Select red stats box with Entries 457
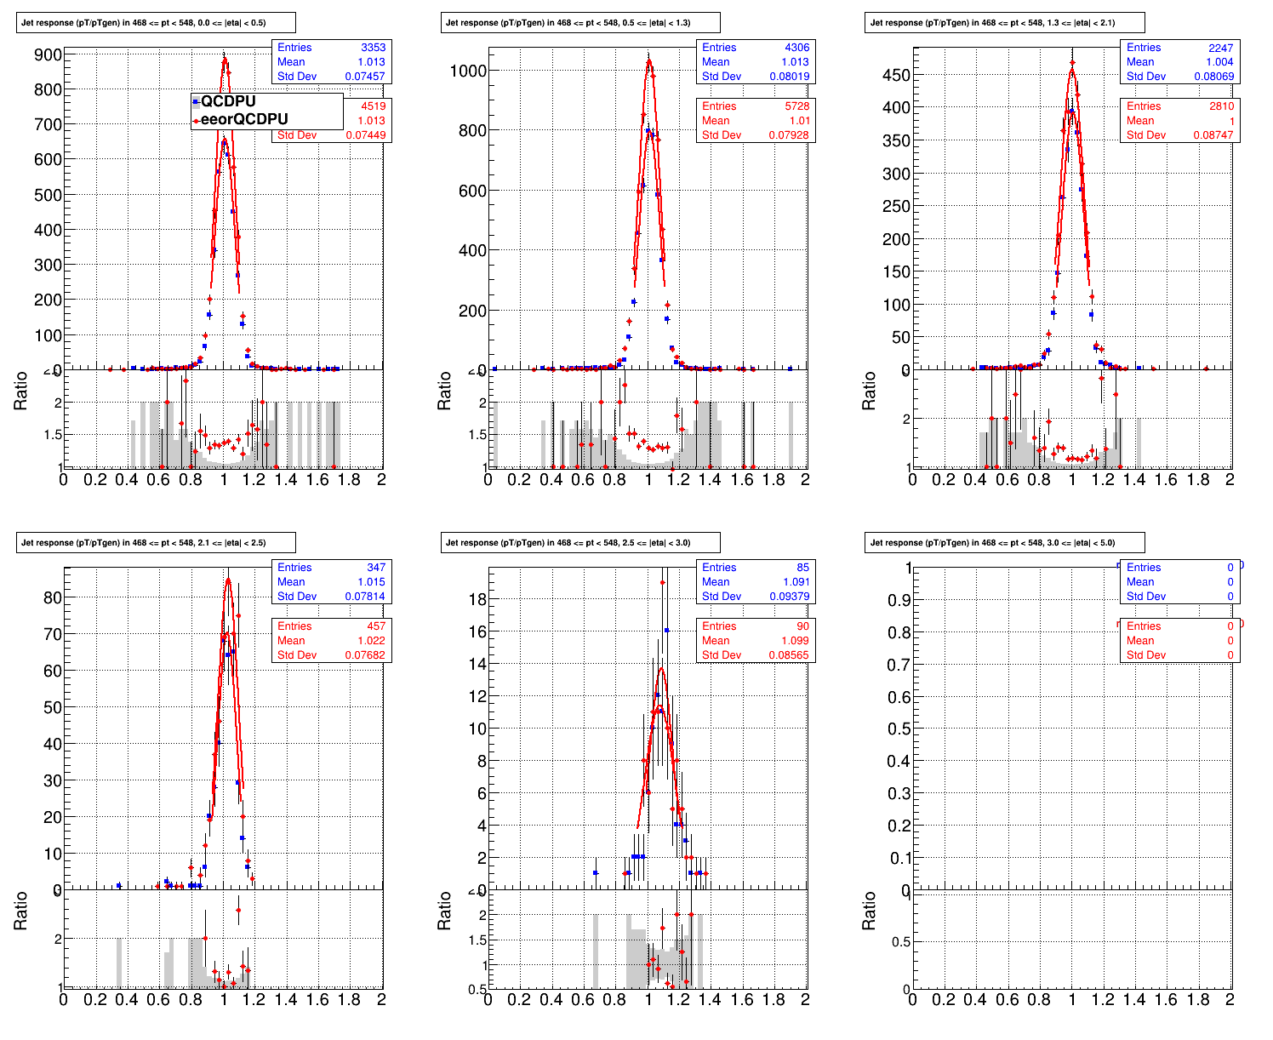 (331, 641)
